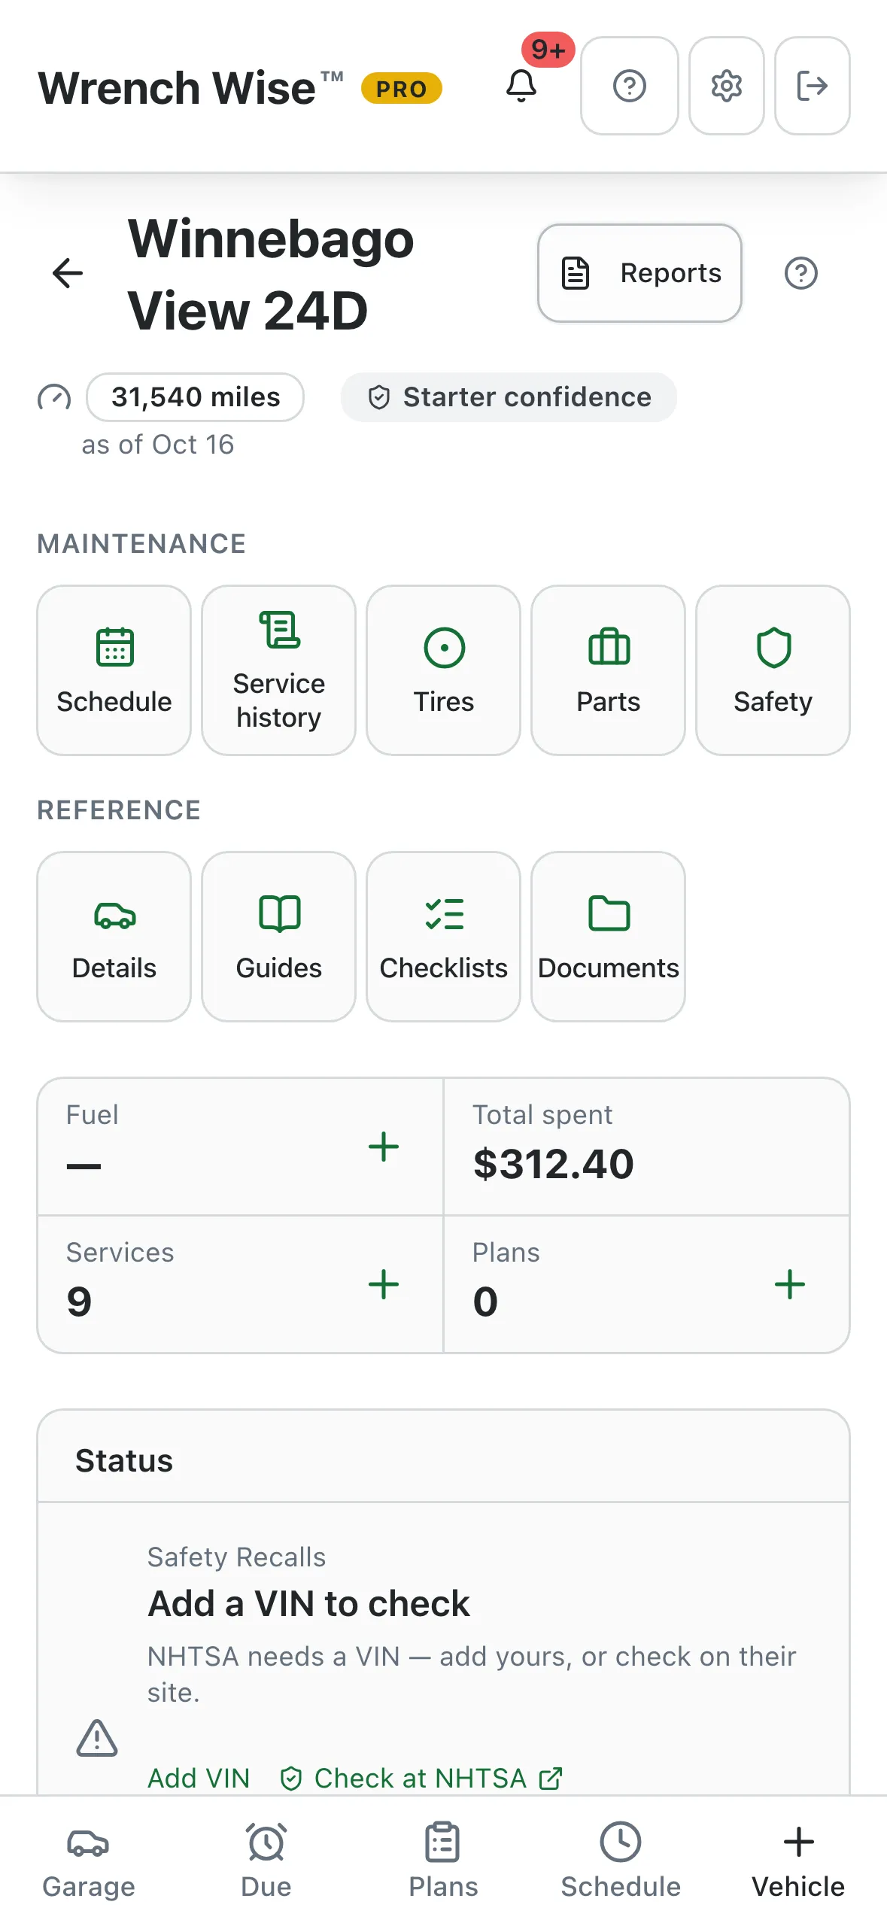The height and width of the screenshot is (1923, 887).
Task: Tap the Starter confidence badge
Action: click(509, 397)
